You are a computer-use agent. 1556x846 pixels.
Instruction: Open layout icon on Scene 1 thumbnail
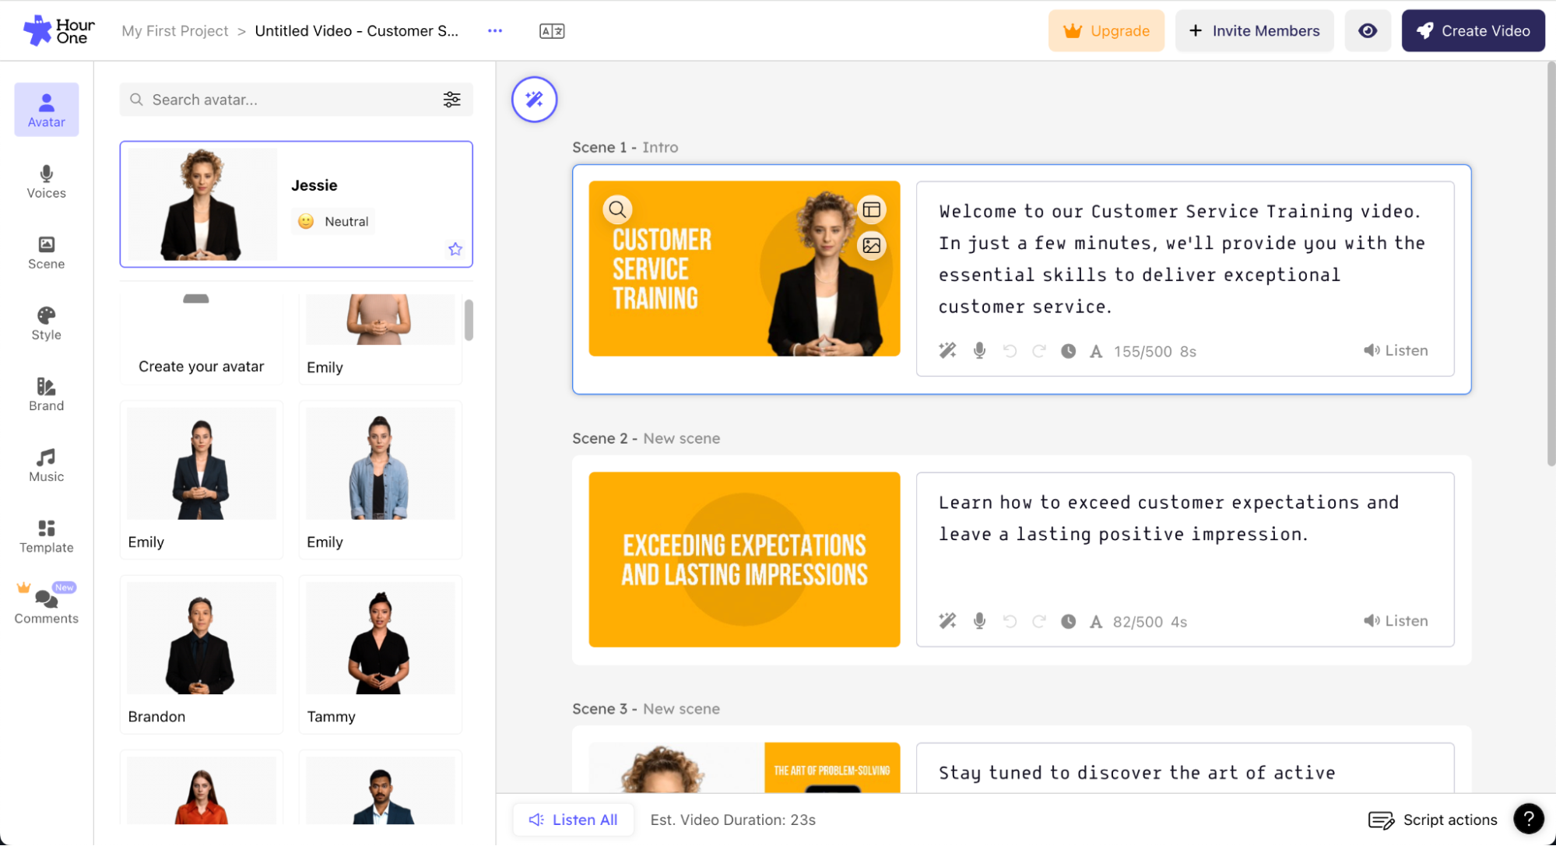[871, 209]
